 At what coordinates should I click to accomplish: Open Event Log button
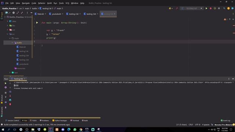tap(225, 121)
